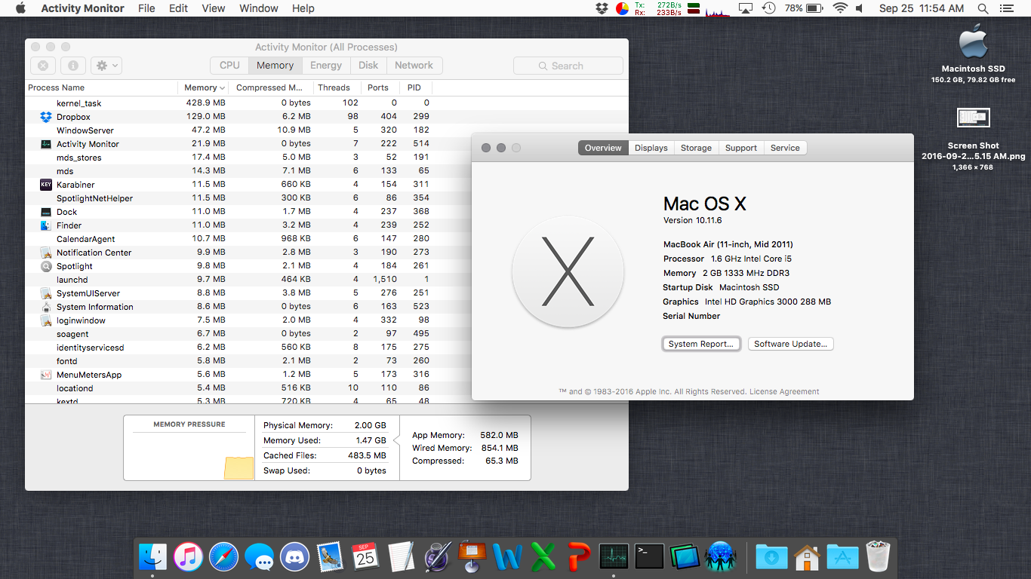Open the gear action dropdown in Activity Monitor

(x=106, y=66)
